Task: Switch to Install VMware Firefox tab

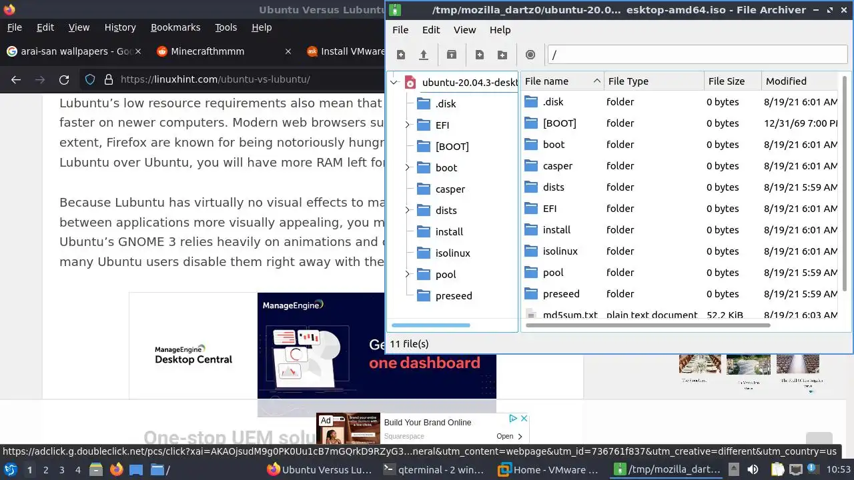Action: point(344,51)
